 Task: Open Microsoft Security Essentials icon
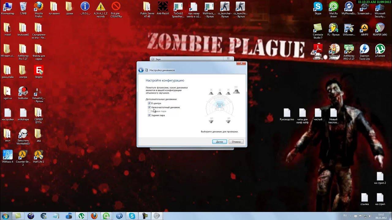coord(380,9)
